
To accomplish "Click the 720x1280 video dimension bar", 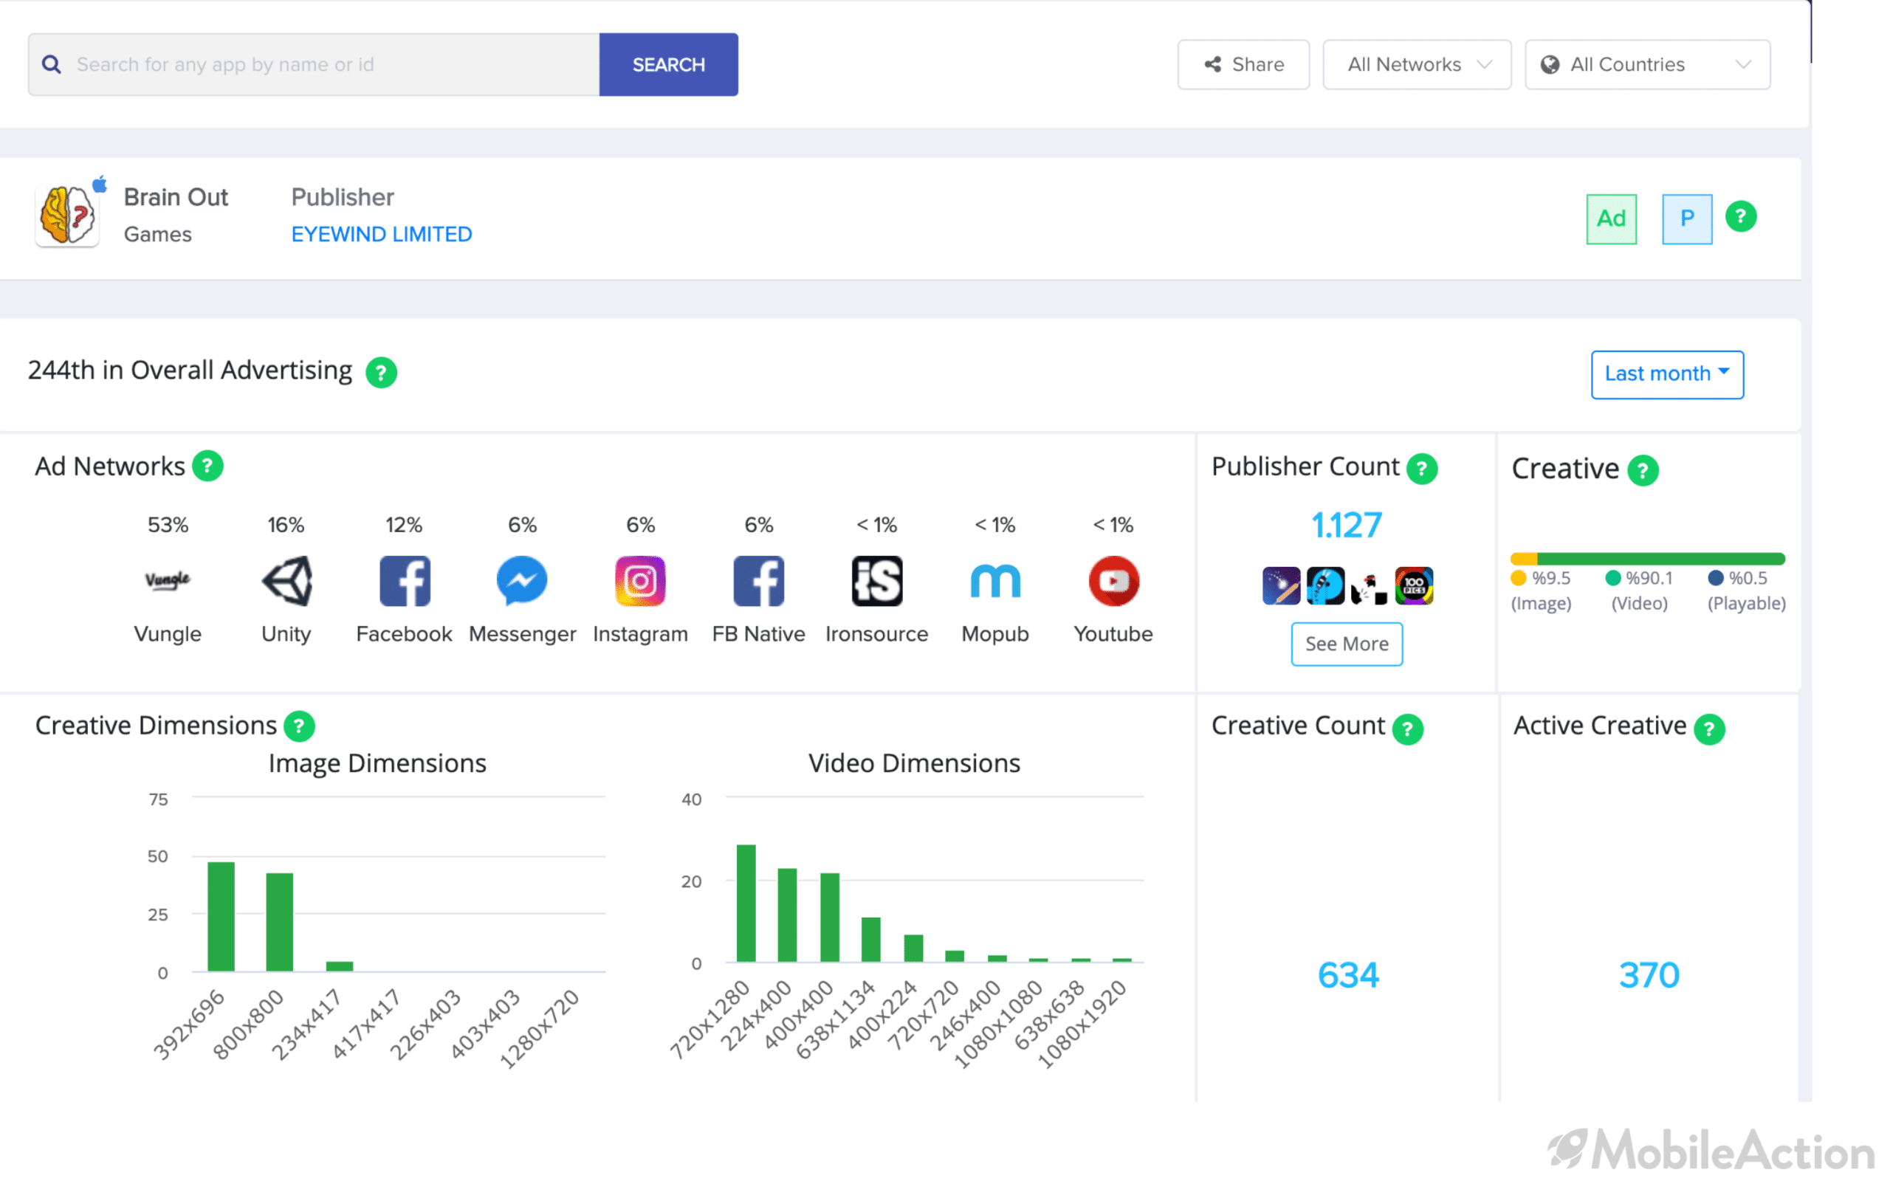I will 746,903.
